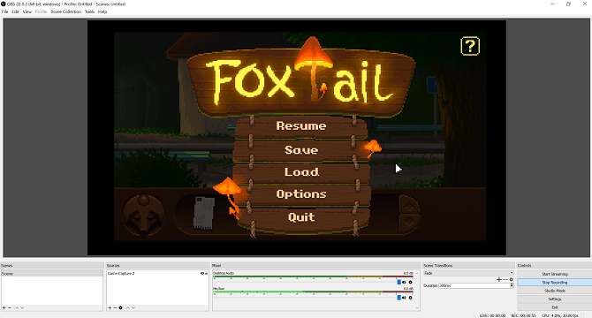The height and width of the screenshot is (318, 592).
Task: Toggle lock on Game Capture 2 source
Action: coord(206,274)
